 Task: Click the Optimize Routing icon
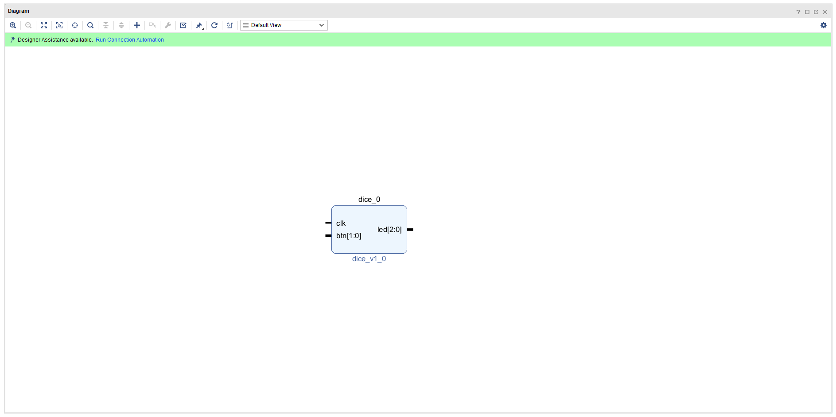point(230,25)
